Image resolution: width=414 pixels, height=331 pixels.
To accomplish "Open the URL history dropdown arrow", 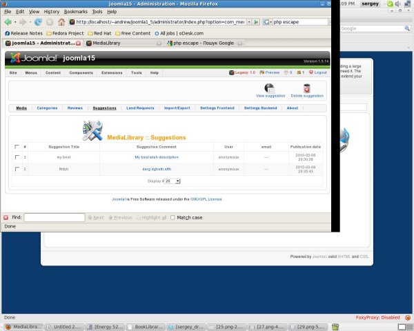I will [x=249, y=22].
